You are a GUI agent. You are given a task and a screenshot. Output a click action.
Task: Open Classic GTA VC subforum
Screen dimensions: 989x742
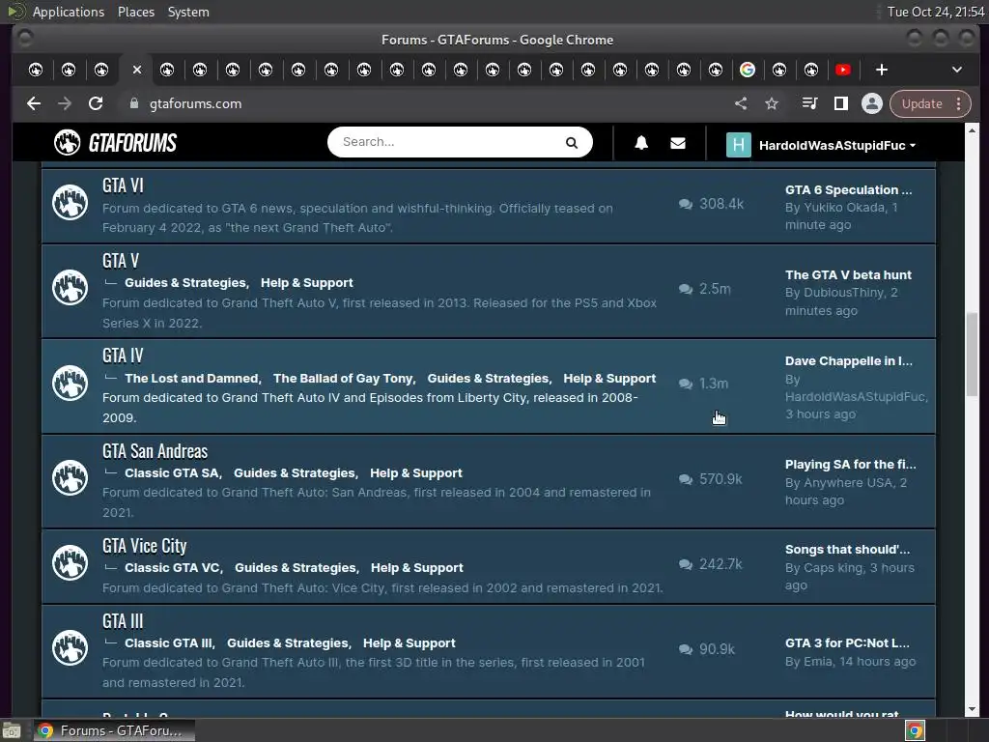point(172,567)
